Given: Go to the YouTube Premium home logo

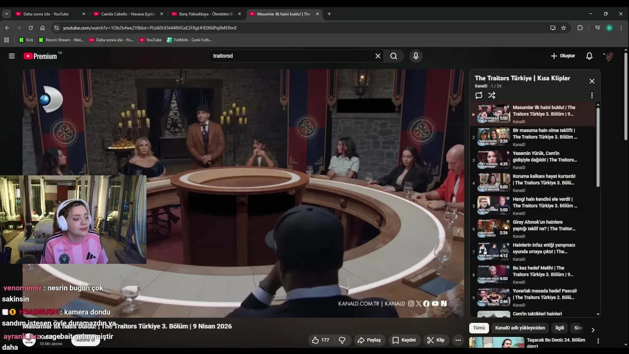Looking at the screenshot, I should [x=41, y=56].
